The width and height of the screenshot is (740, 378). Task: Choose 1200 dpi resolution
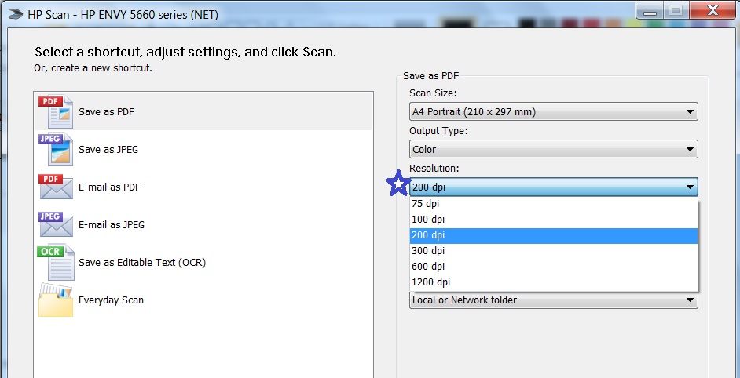click(553, 282)
